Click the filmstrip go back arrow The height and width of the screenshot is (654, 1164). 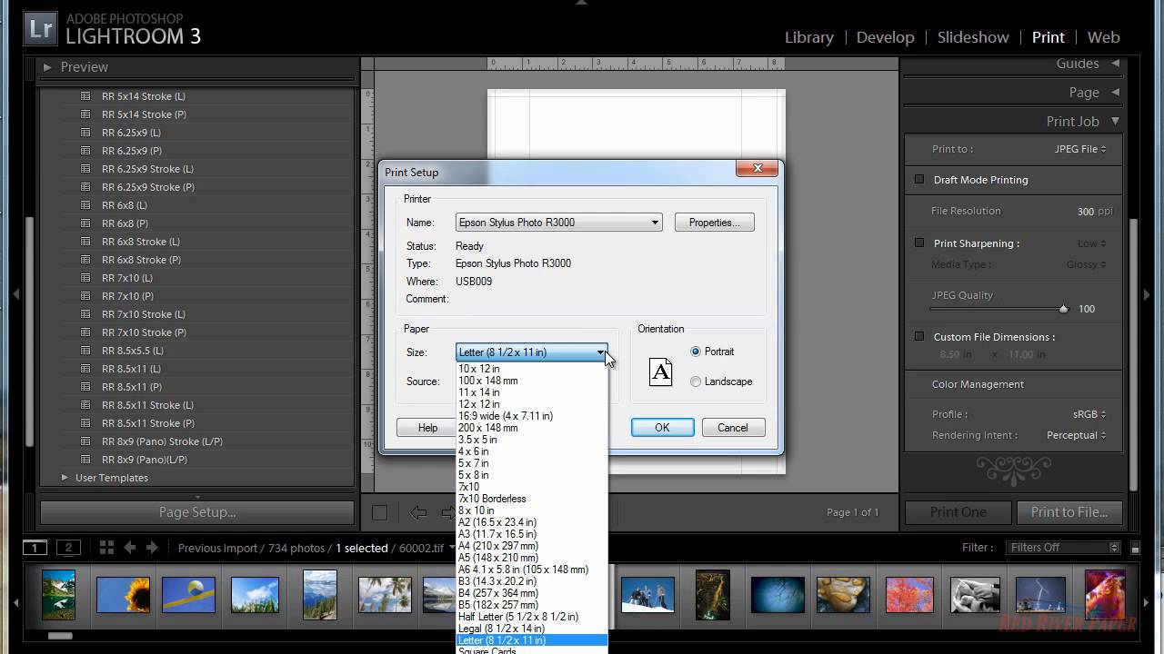pyautogui.click(x=129, y=548)
